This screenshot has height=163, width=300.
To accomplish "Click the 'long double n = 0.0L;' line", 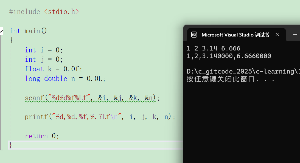I will point(65,78).
